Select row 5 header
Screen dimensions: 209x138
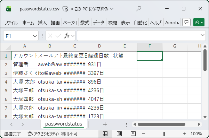tap(6, 90)
